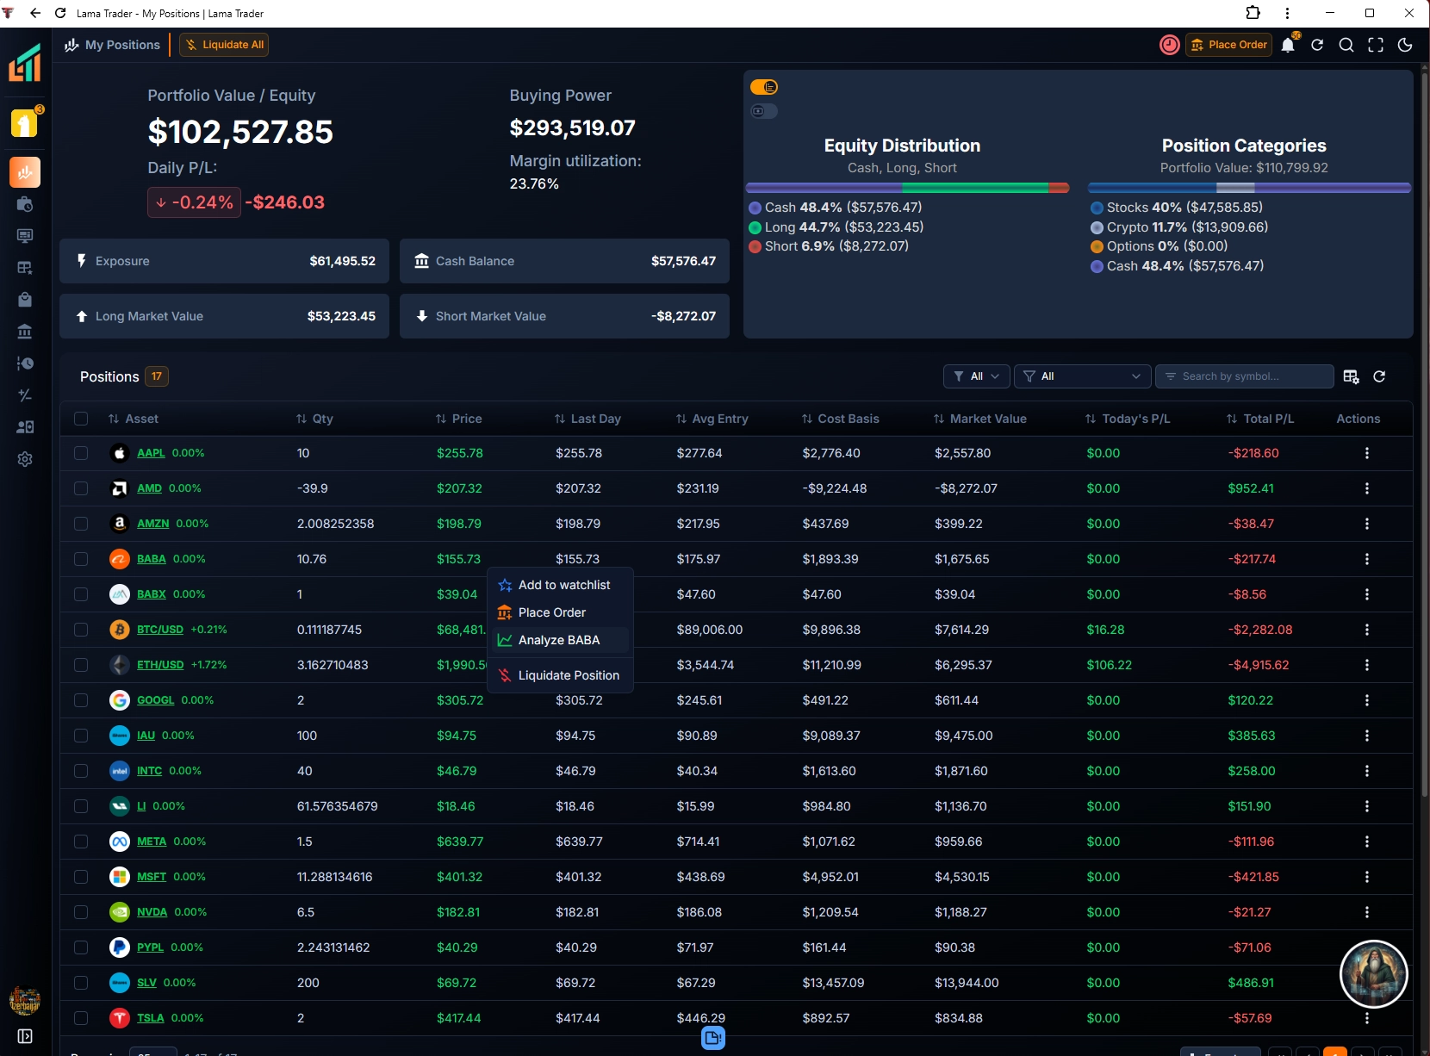1430x1056 pixels.
Task: Refresh the positions table
Action: [1379, 376]
